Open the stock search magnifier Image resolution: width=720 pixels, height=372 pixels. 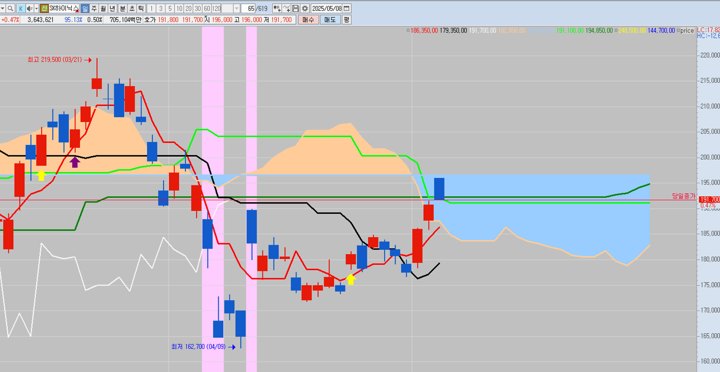[10, 8]
